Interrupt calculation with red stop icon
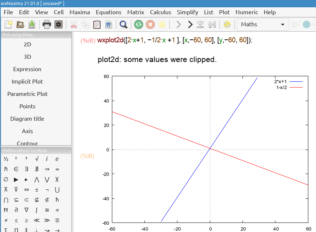 click(x=150, y=24)
